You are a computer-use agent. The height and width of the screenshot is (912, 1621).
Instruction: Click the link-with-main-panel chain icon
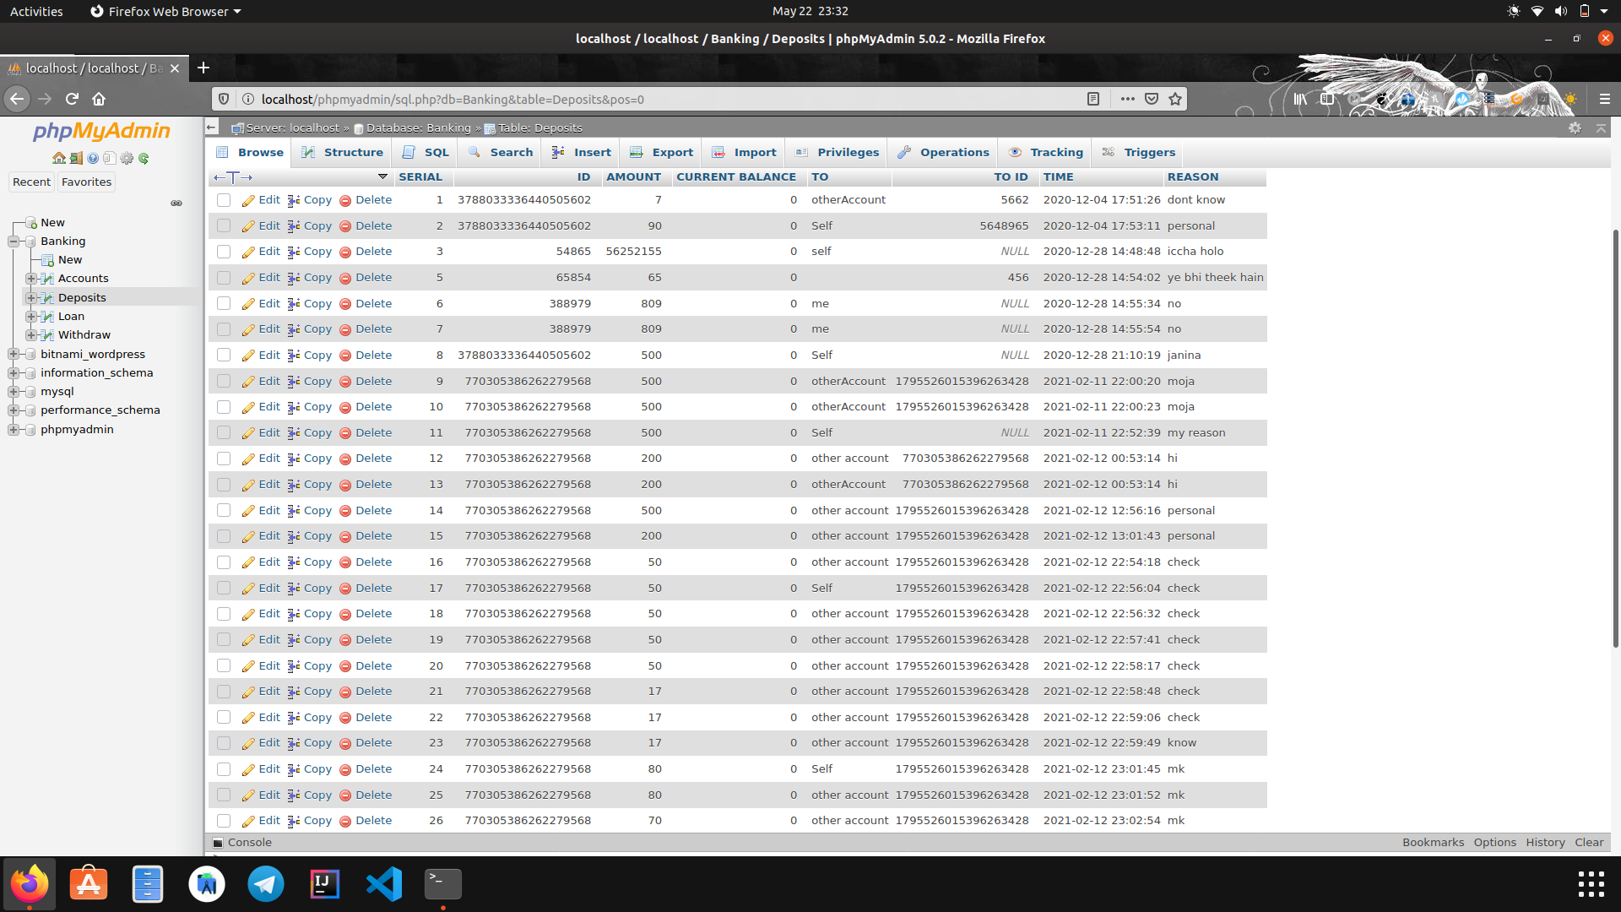[176, 204]
